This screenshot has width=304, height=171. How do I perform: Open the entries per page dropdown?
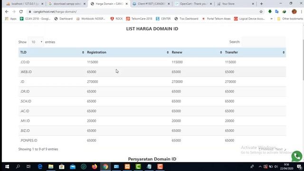pos(36,42)
